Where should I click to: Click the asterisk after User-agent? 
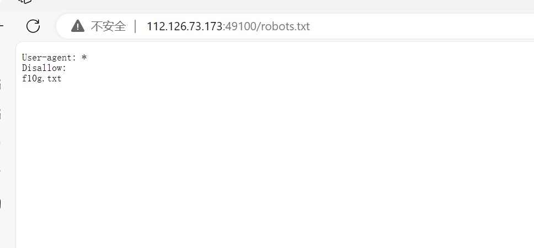tap(84, 57)
